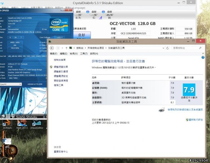
Task: Select the C: disk status icon in CrystalDiskInfo
Action: [x=88, y=12]
